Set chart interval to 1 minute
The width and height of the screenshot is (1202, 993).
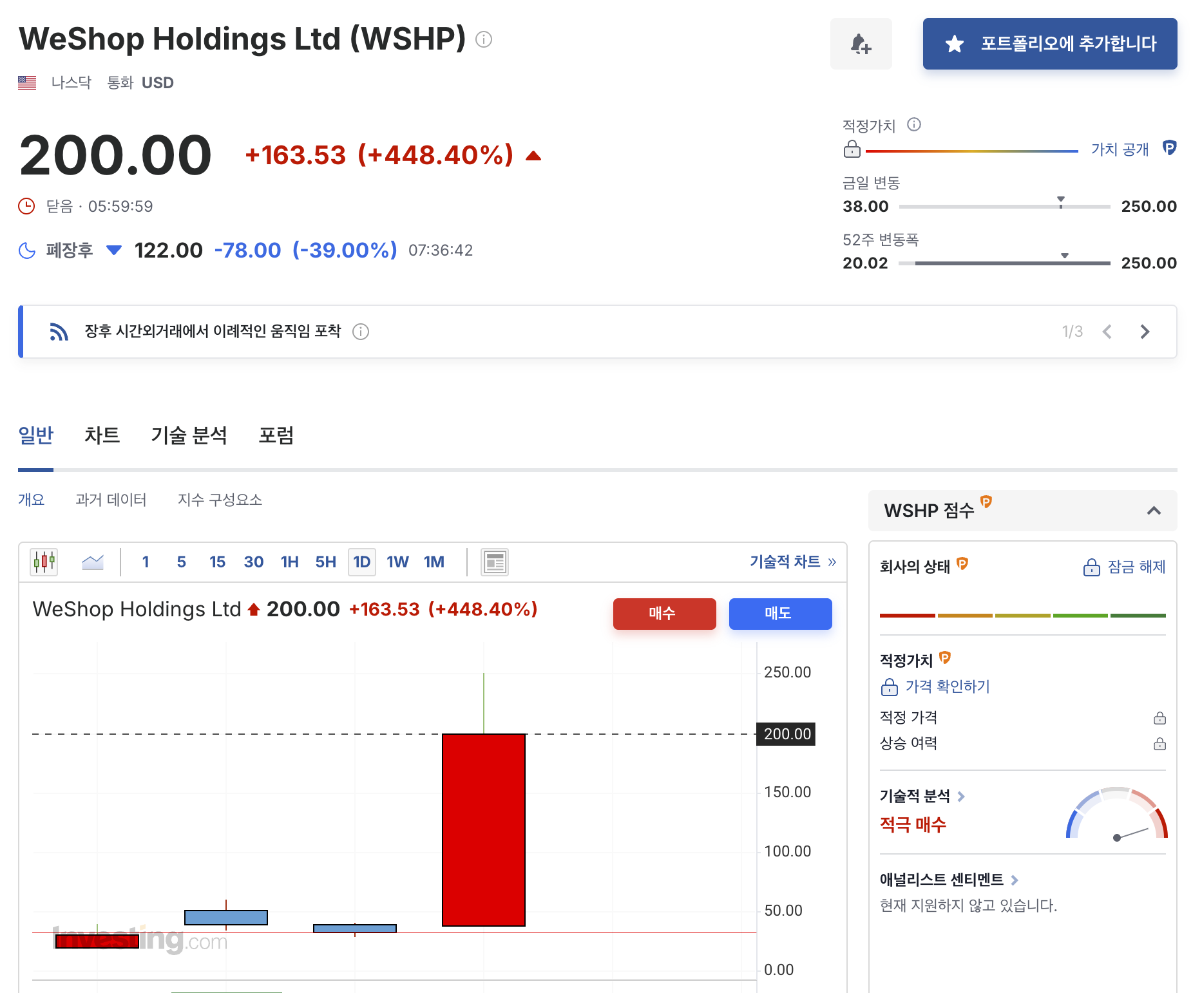click(x=146, y=562)
